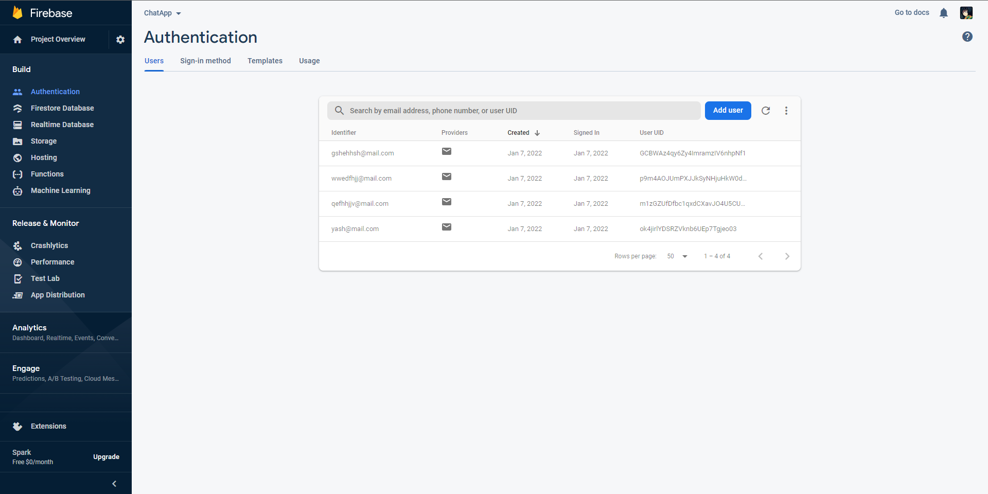988x494 pixels.
Task: Click the Performance gauge icon
Action: (x=17, y=262)
